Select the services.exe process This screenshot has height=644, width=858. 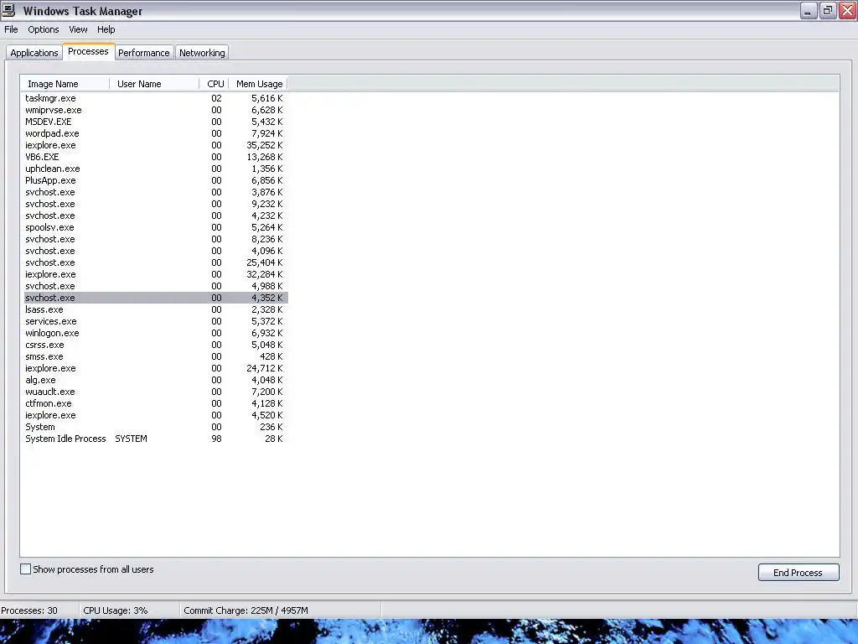click(155, 321)
